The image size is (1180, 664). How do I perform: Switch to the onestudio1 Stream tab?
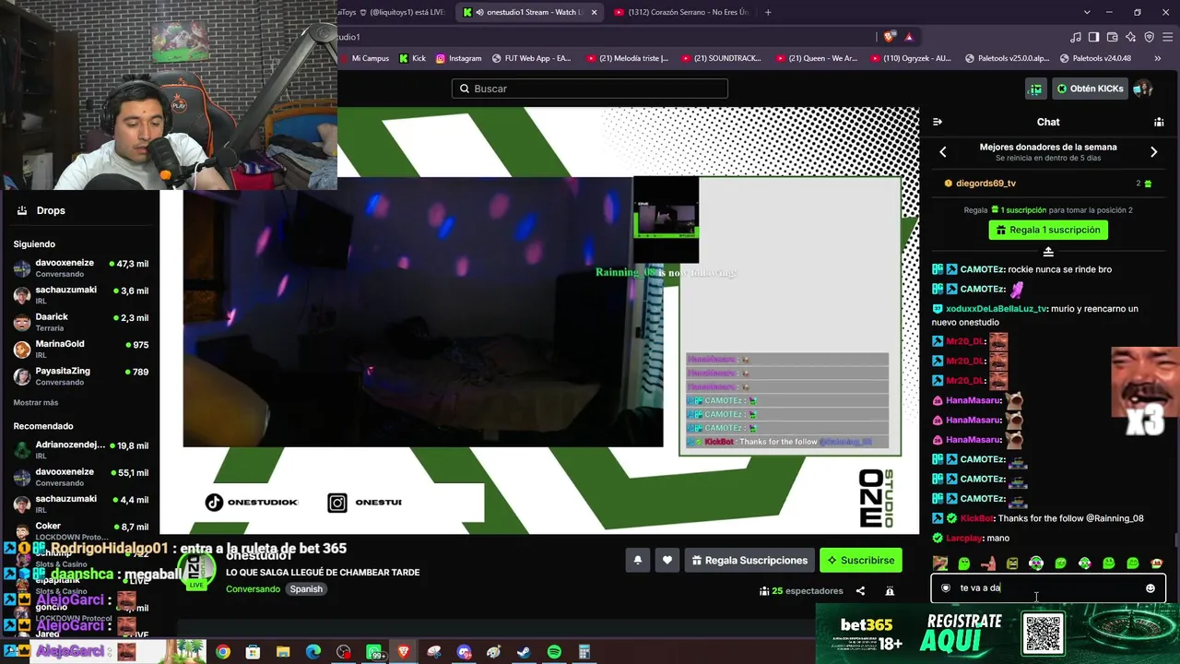tap(531, 12)
